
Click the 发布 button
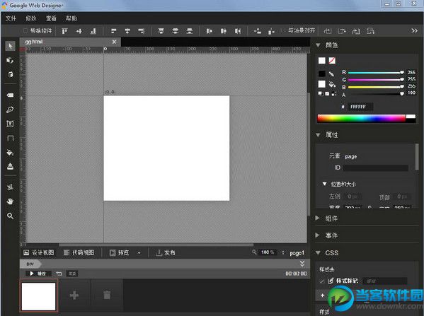(166, 253)
